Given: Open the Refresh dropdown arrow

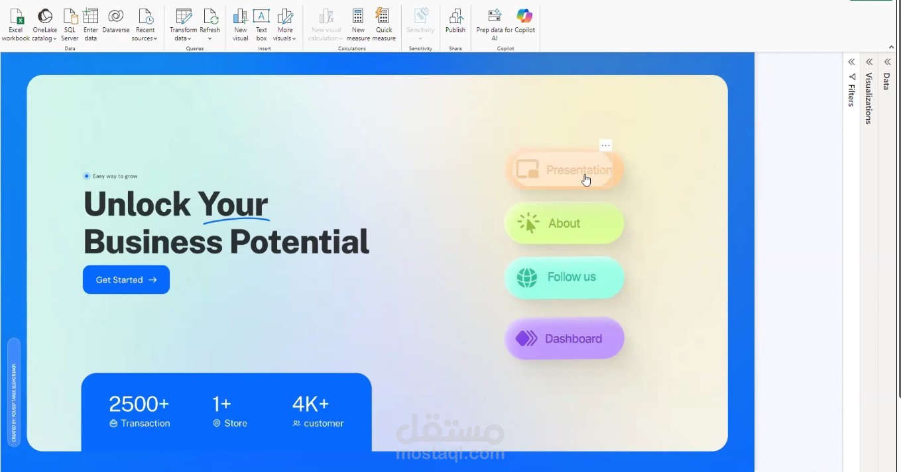Looking at the screenshot, I should pyautogui.click(x=210, y=39).
